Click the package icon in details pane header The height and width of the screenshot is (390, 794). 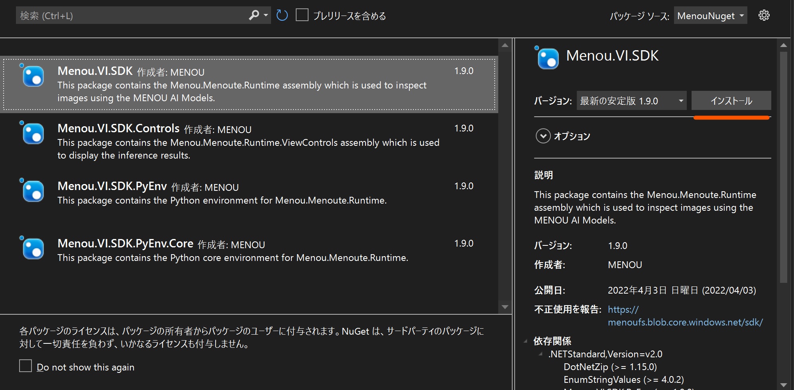click(548, 59)
